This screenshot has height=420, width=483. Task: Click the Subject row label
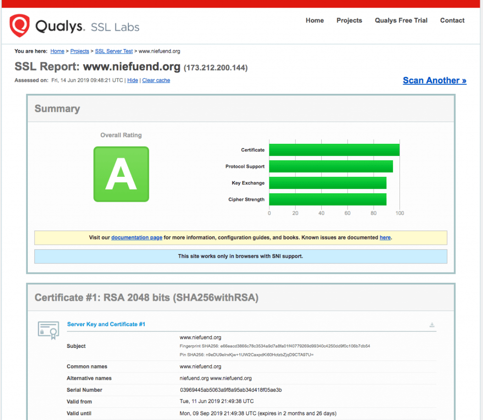click(76, 346)
